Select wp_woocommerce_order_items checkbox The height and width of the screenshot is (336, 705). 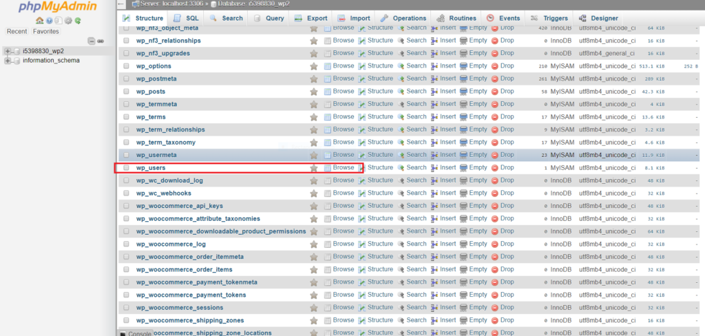pyautogui.click(x=127, y=270)
